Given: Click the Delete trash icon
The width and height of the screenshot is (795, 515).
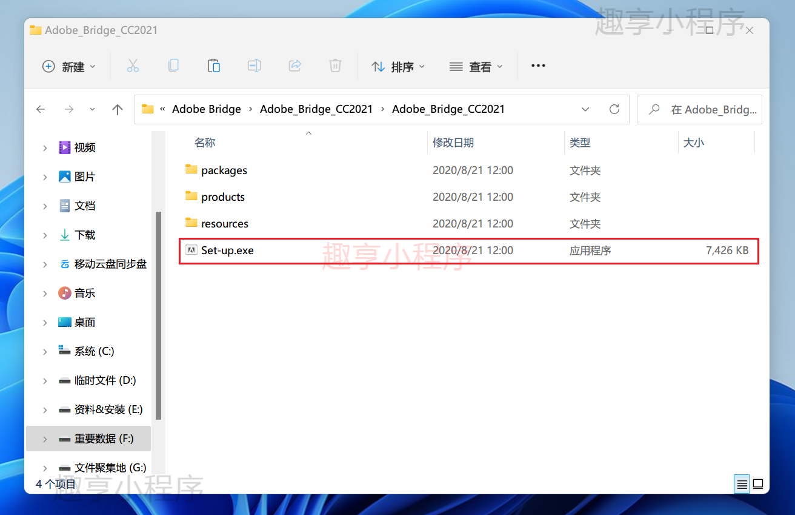Looking at the screenshot, I should 335,66.
